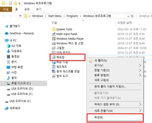
Task: Click the properties icon in title bar
Action: coord(10,3)
